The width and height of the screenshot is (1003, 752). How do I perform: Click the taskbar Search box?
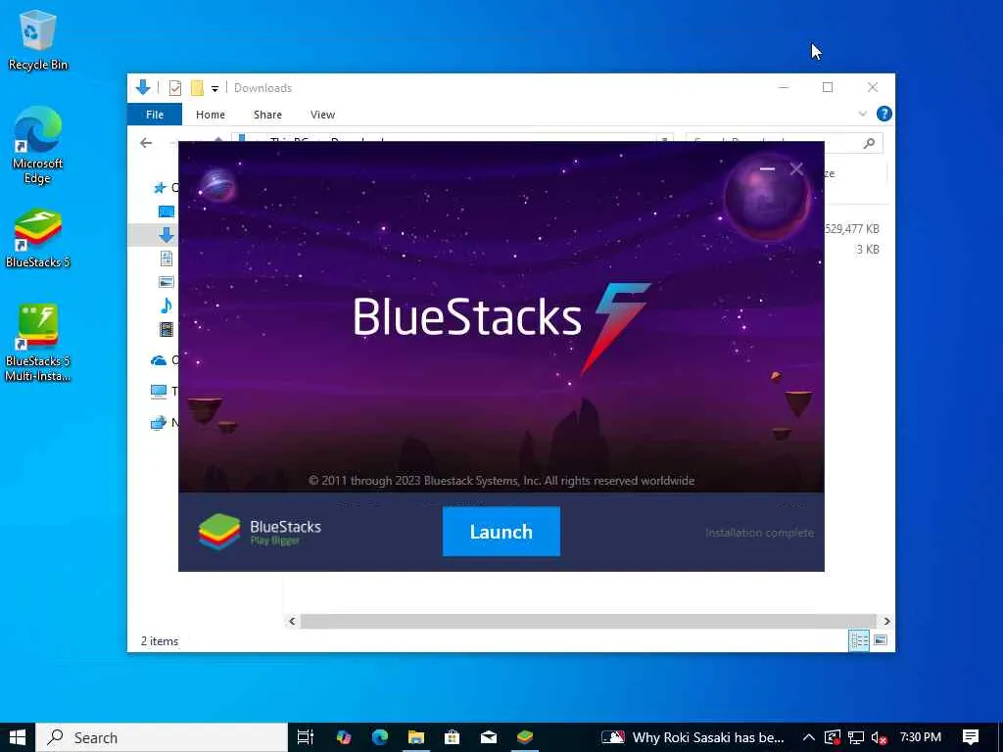pos(162,737)
